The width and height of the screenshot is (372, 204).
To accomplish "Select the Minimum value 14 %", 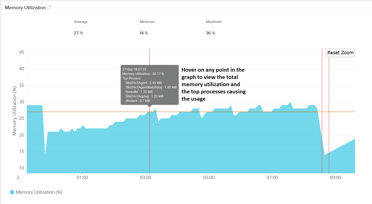I will tap(144, 33).
